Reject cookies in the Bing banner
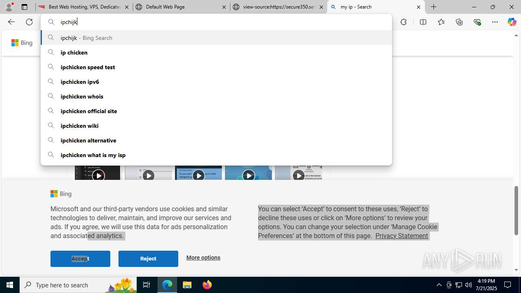 (148, 259)
